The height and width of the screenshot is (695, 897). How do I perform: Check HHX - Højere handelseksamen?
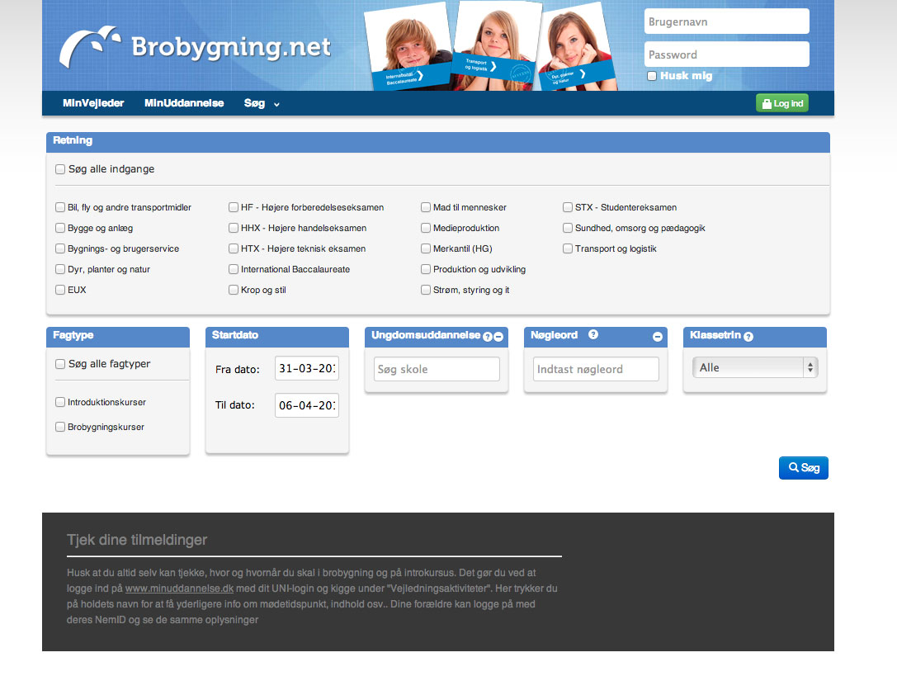coord(234,228)
